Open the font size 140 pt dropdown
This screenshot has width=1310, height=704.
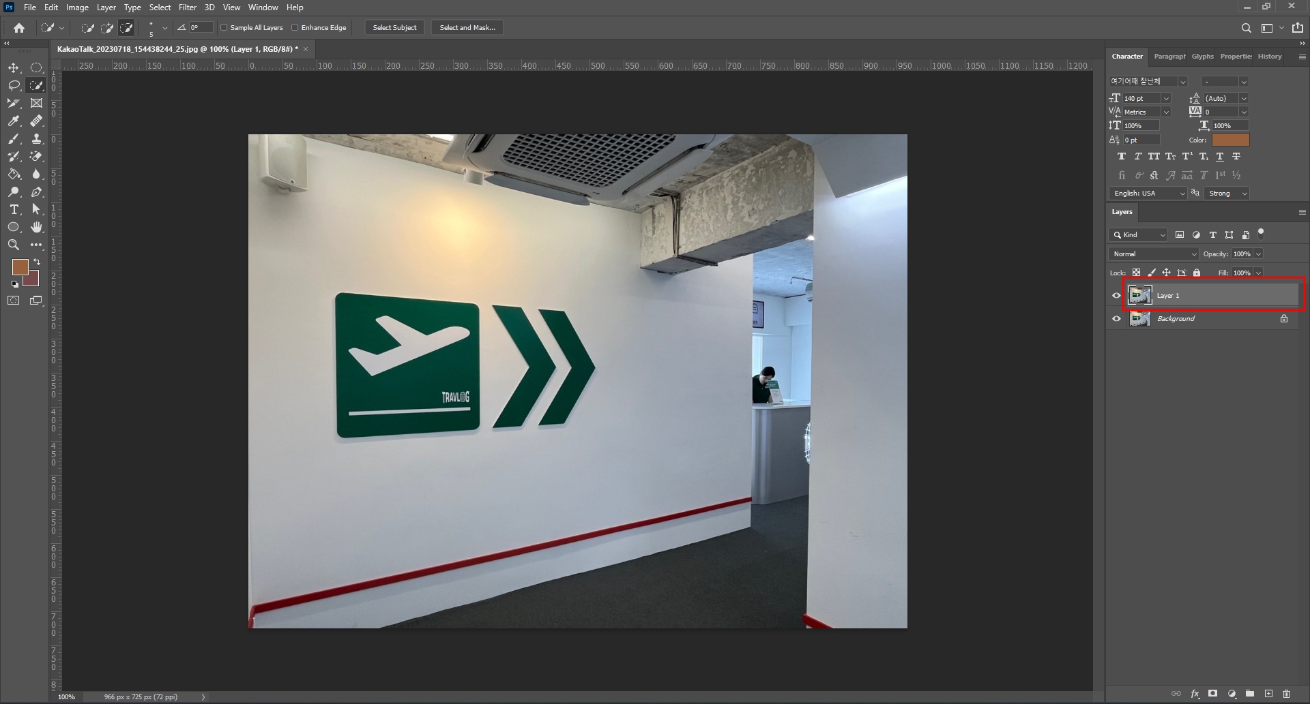coord(1166,99)
